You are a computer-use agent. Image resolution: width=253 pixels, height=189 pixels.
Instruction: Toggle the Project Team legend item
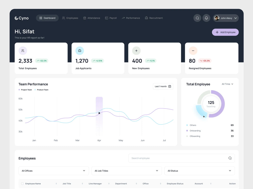[25, 90]
